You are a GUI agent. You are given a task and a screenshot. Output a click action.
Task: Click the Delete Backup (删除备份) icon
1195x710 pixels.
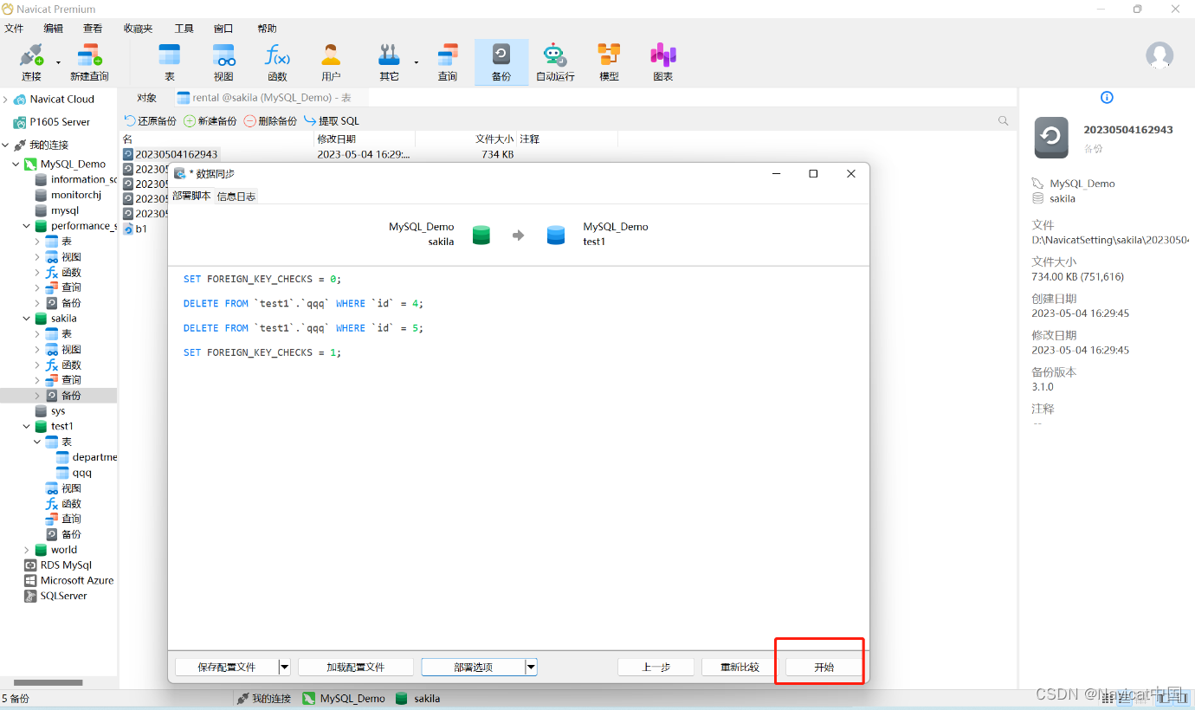pyautogui.click(x=250, y=121)
